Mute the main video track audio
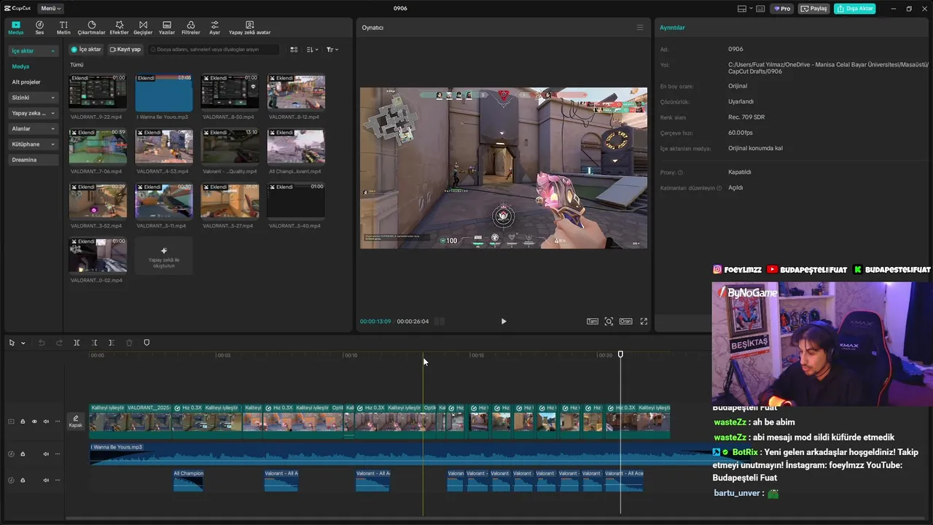933x525 pixels. [x=46, y=421]
